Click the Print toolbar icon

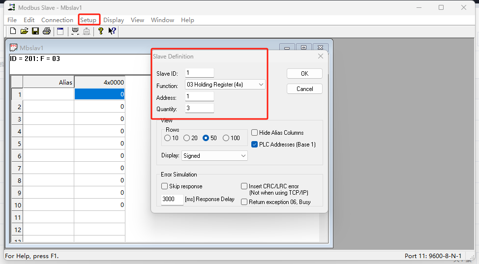[x=47, y=31]
